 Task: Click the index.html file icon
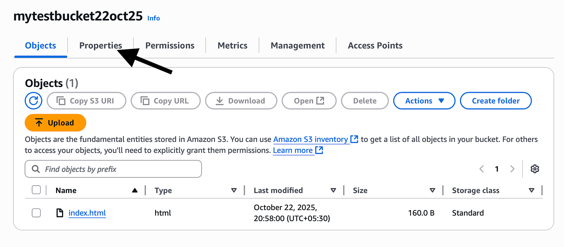pyautogui.click(x=60, y=213)
